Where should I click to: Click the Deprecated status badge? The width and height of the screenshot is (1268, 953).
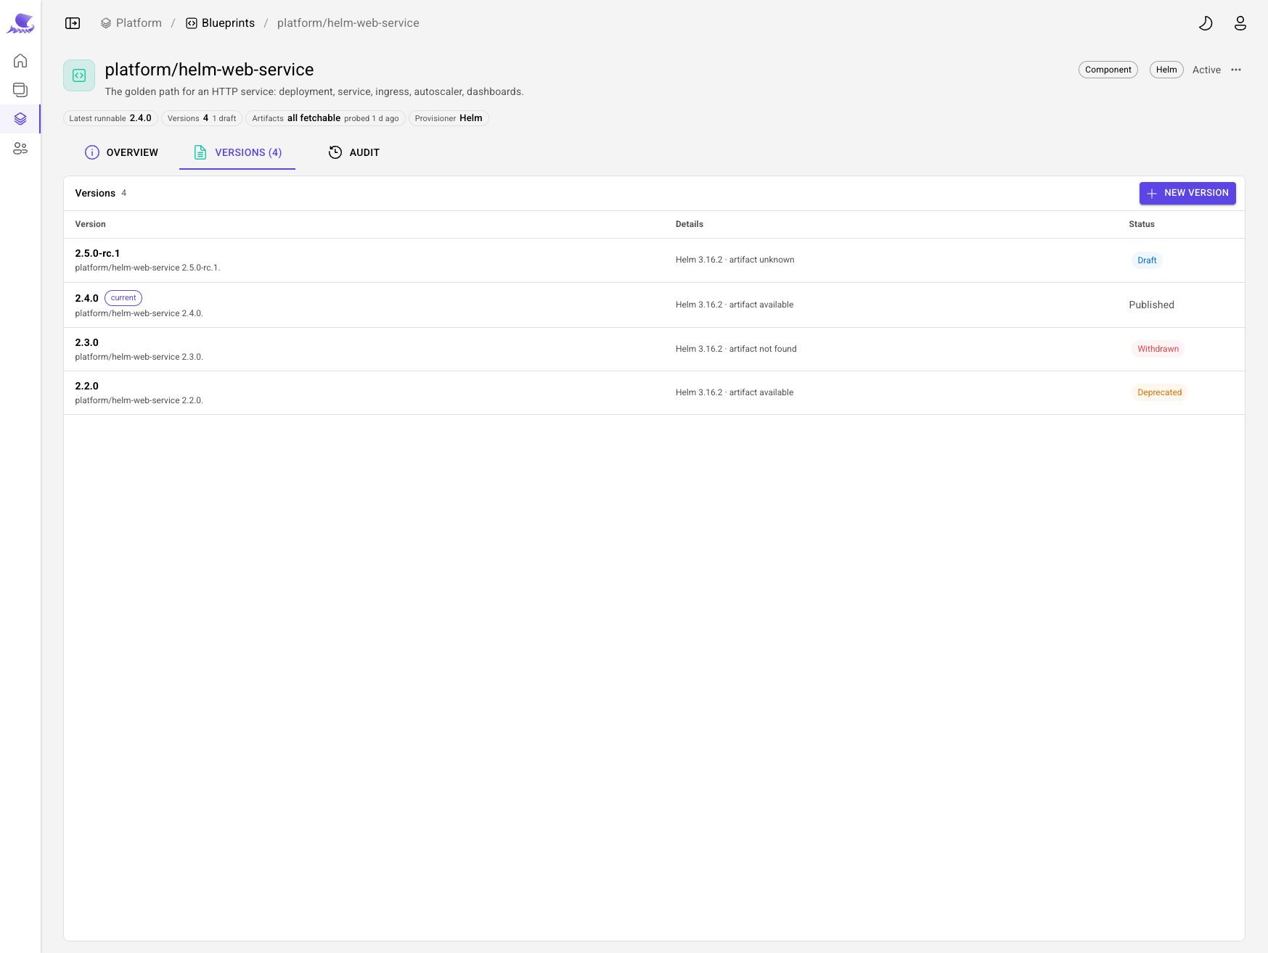pyautogui.click(x=1159, y=392)
